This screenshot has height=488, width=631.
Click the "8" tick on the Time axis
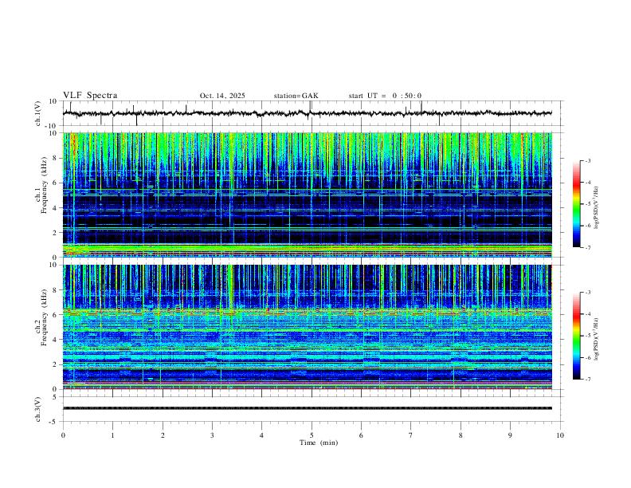click(x=461, y=435)
